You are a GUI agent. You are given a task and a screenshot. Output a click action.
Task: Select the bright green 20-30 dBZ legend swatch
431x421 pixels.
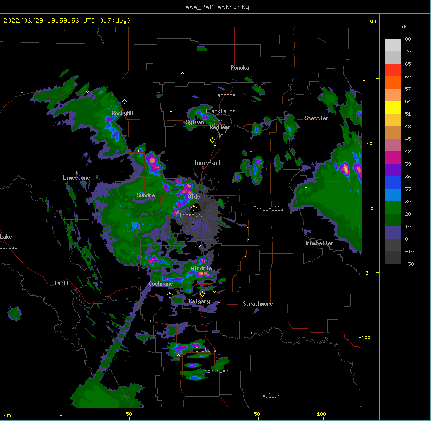[393, 208]
